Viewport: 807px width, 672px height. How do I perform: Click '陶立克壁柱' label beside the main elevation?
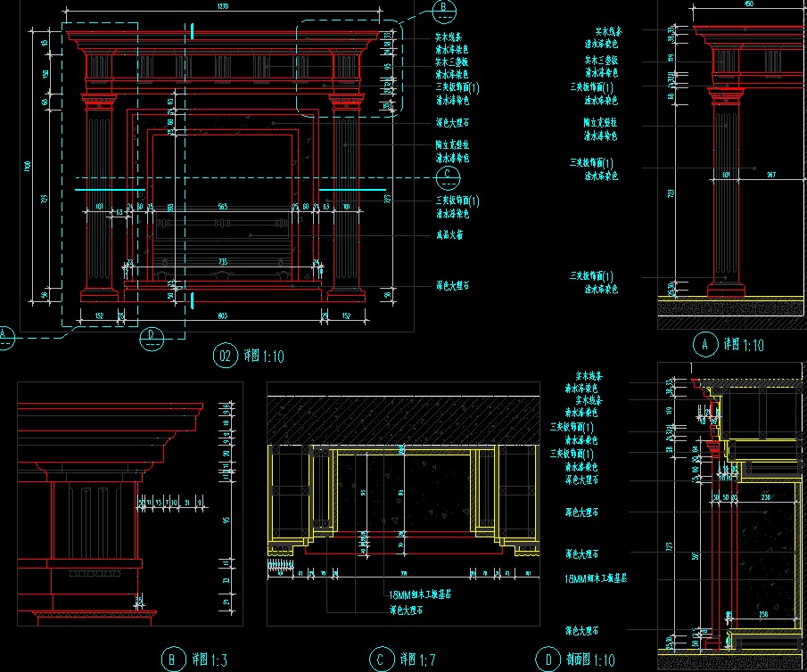452,145
